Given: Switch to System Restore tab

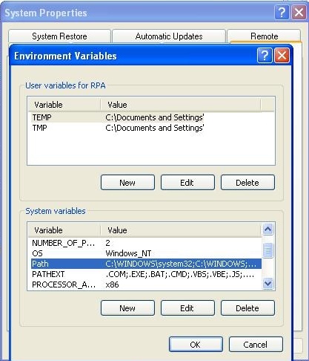Looking at the screenshot, I should (59, 36).
